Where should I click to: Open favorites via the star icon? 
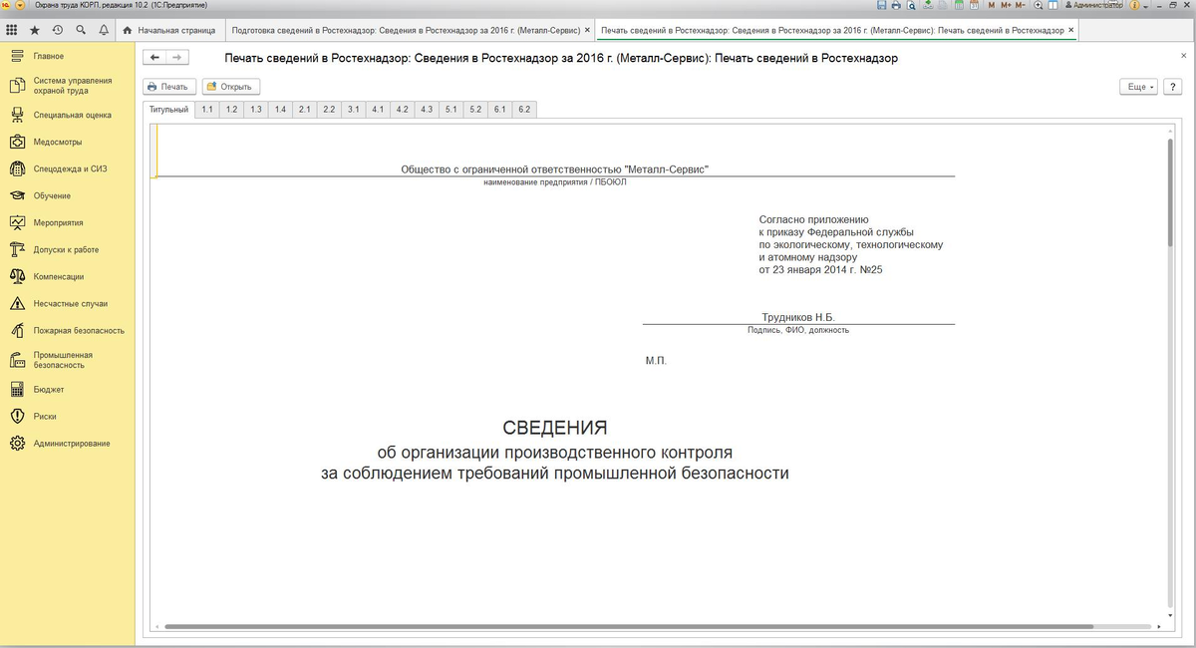[35, 30]
